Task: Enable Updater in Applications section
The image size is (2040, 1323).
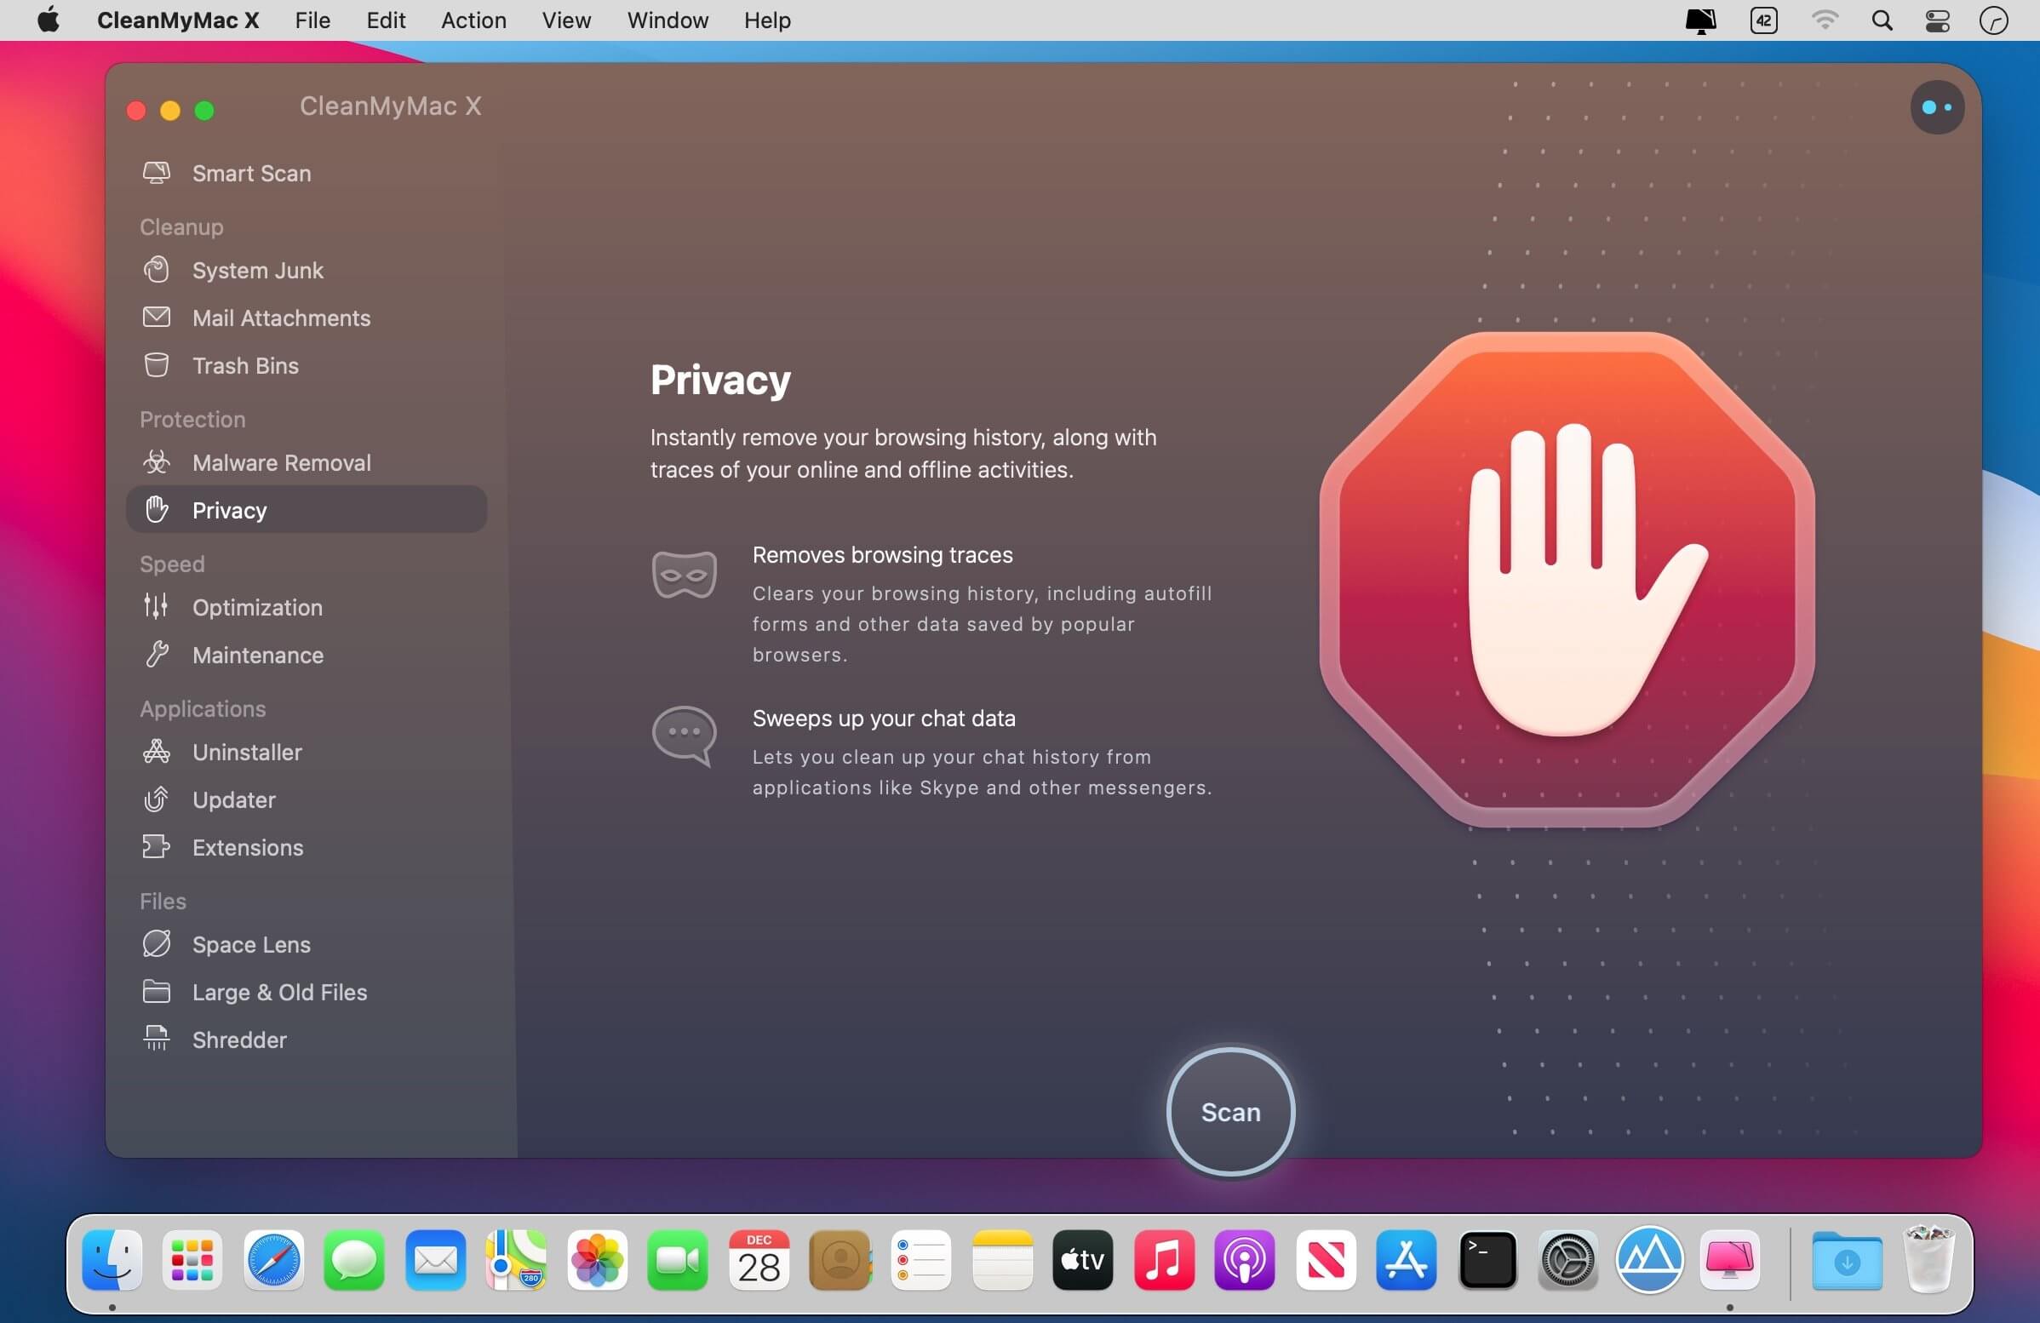Action: [232, 799]
